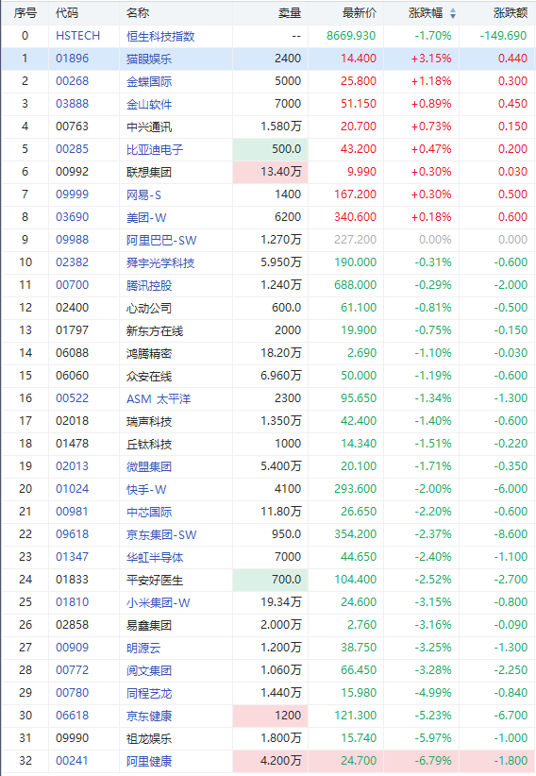
Task: Open stock code 01896
Action: pyautogui.click(x=73, y=59)
